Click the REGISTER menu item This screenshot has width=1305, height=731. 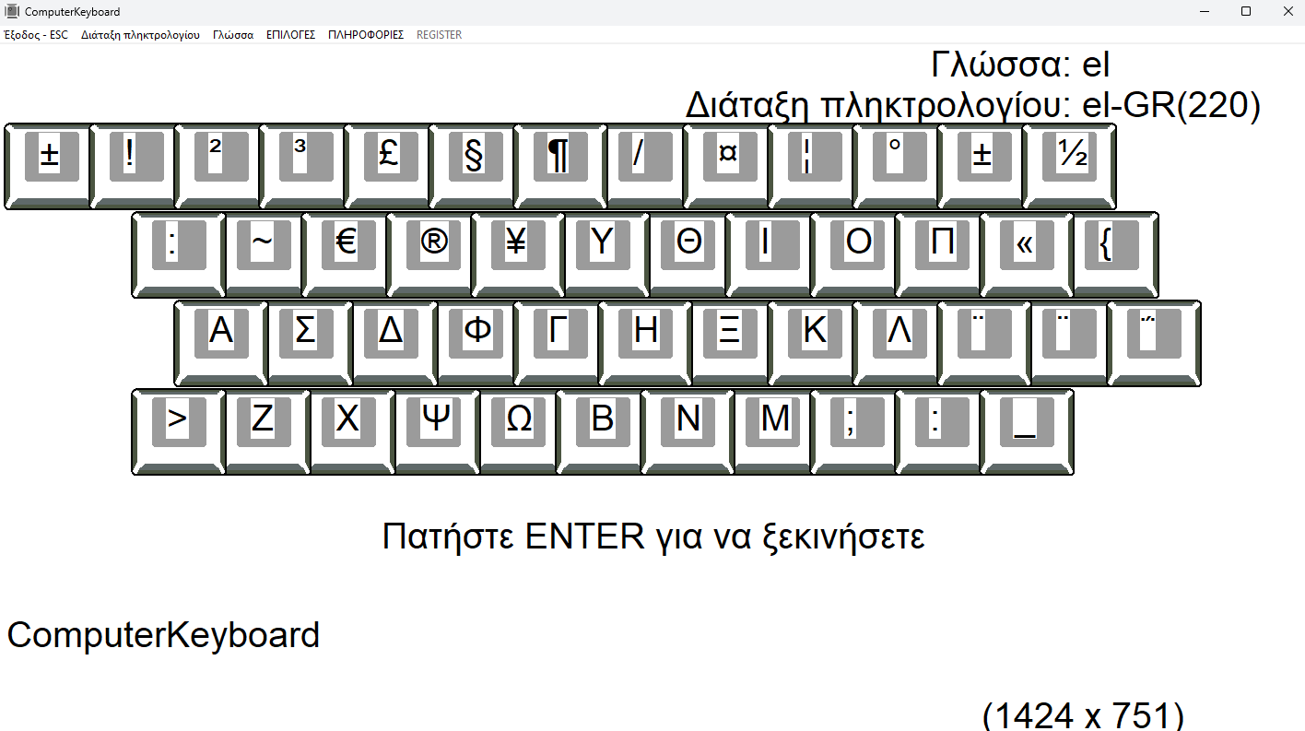[438, 34]
